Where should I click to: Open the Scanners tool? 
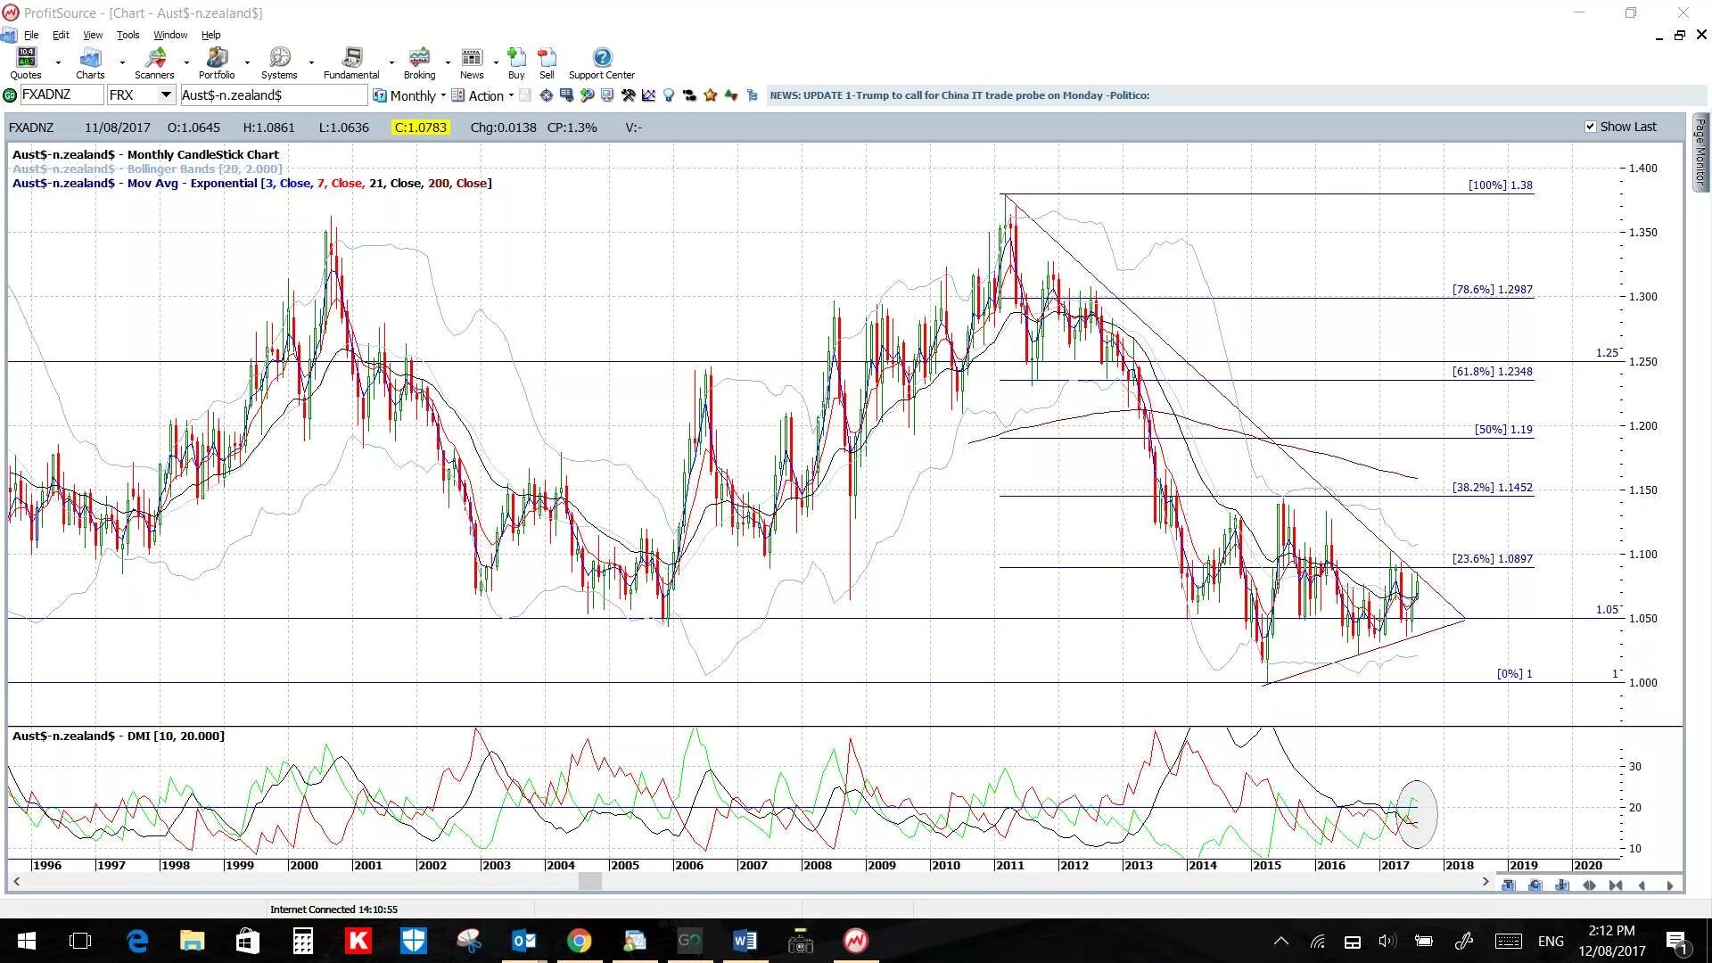tap(154, 63)
